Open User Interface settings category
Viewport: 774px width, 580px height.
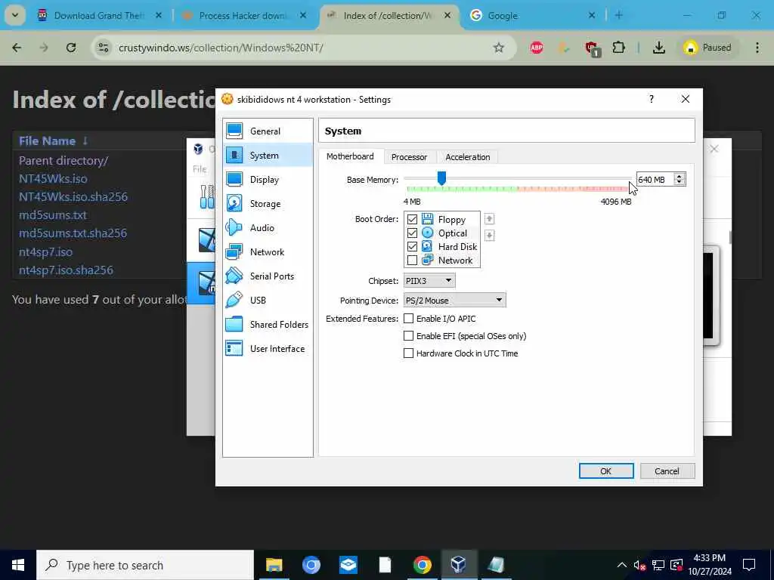268,349
